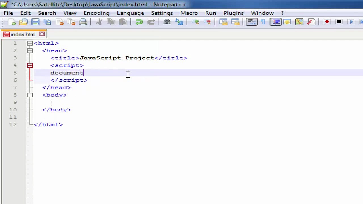
Task: Stop macro recording square button
Action: click(x=339, y=22)
